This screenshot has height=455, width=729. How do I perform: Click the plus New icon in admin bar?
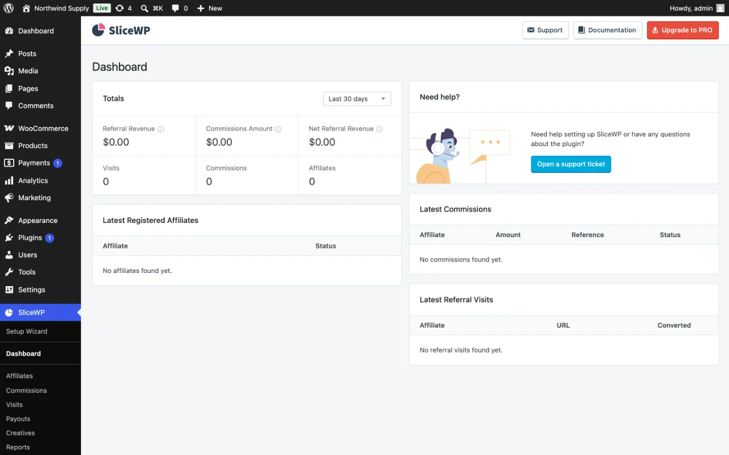point(200,8)
